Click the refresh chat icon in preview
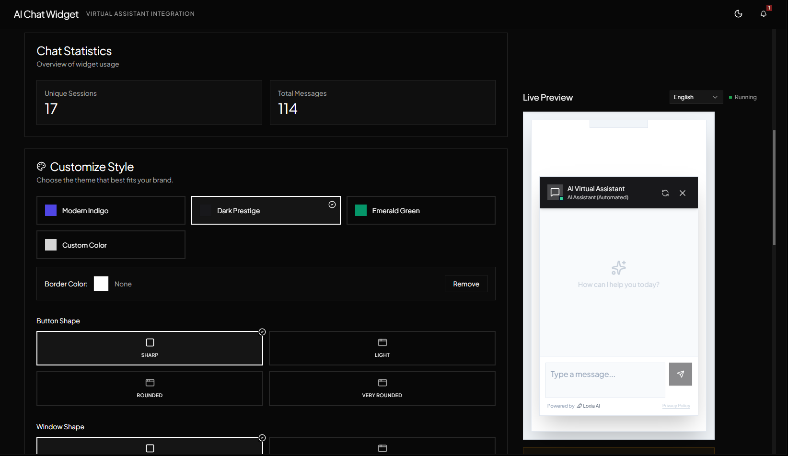The width and height of the screenshot is (788, 456). tap(665, 193)
